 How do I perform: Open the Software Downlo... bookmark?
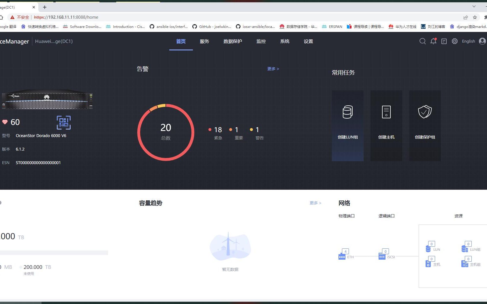(x=82, y=26)
